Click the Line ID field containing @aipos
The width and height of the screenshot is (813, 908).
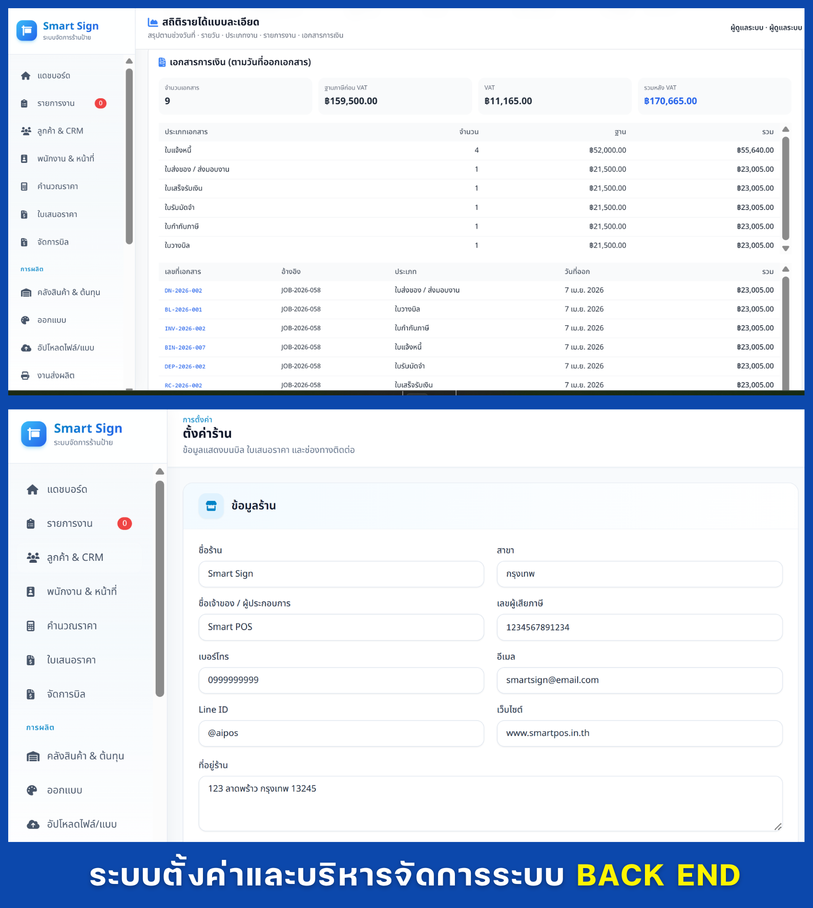tap(341, 733)
